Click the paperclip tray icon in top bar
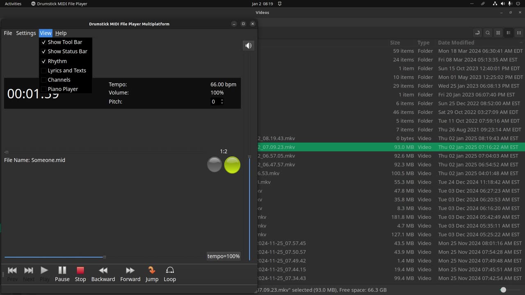525x295 pixels. (x=483, y=4)
